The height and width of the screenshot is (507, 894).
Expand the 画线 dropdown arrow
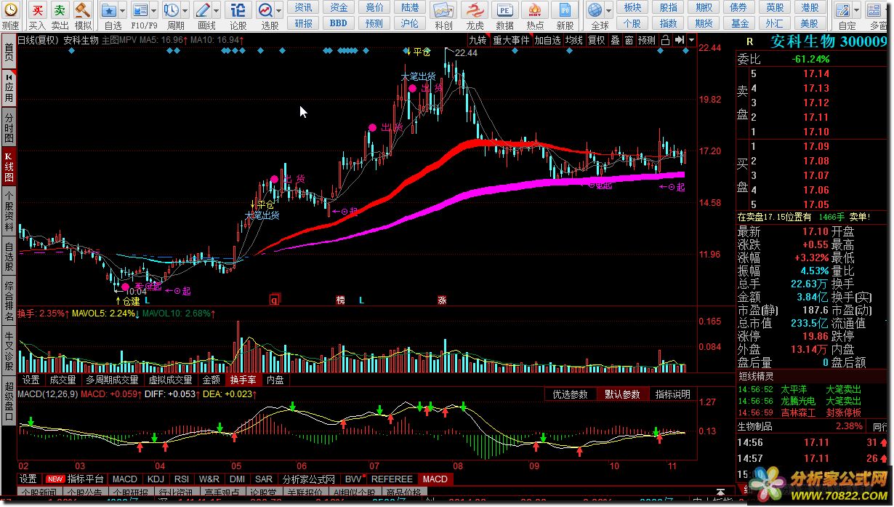217,11
